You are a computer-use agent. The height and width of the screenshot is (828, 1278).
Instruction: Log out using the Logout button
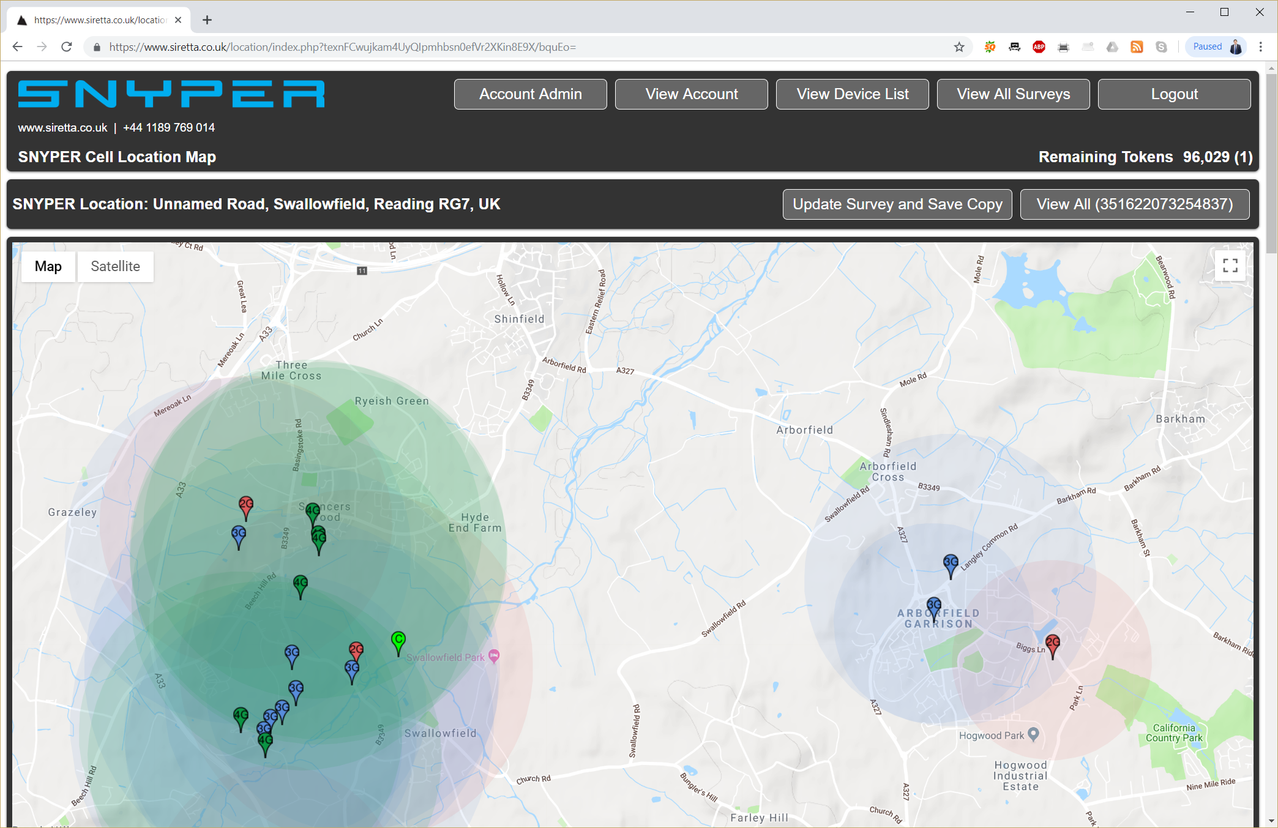(1174, 94)
